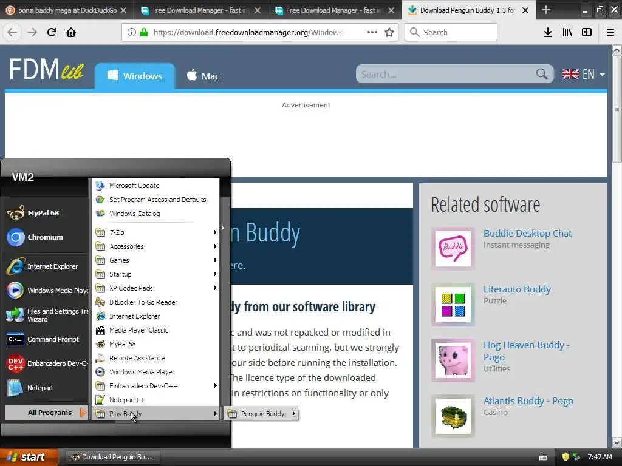
Task: Click the All Programs button
Action: click(x=46, y=413)
